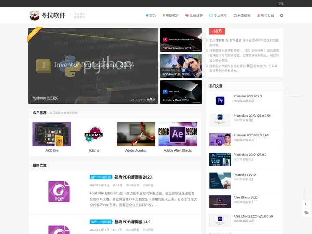Open Photoshop 2023 v24.0.0.59 article
312x234 pixels.
coord(252,116)
